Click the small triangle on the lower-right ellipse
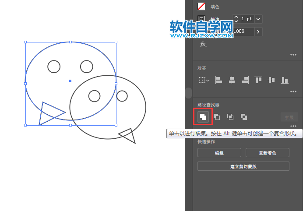The image size is (303, 211). (129, 135)
